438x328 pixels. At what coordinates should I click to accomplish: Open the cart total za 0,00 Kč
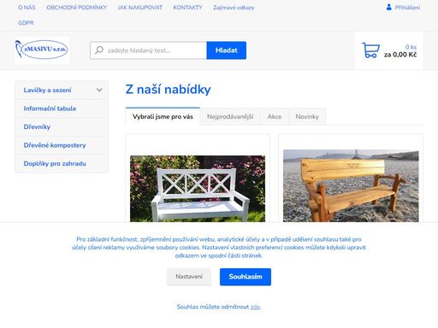400,55
